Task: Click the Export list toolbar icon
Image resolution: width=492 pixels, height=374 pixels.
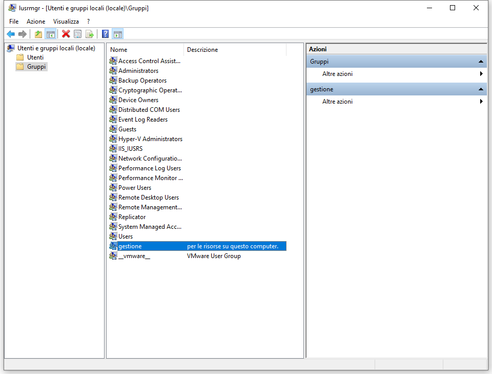Action: pyautogui.click(x=89, y=34)
